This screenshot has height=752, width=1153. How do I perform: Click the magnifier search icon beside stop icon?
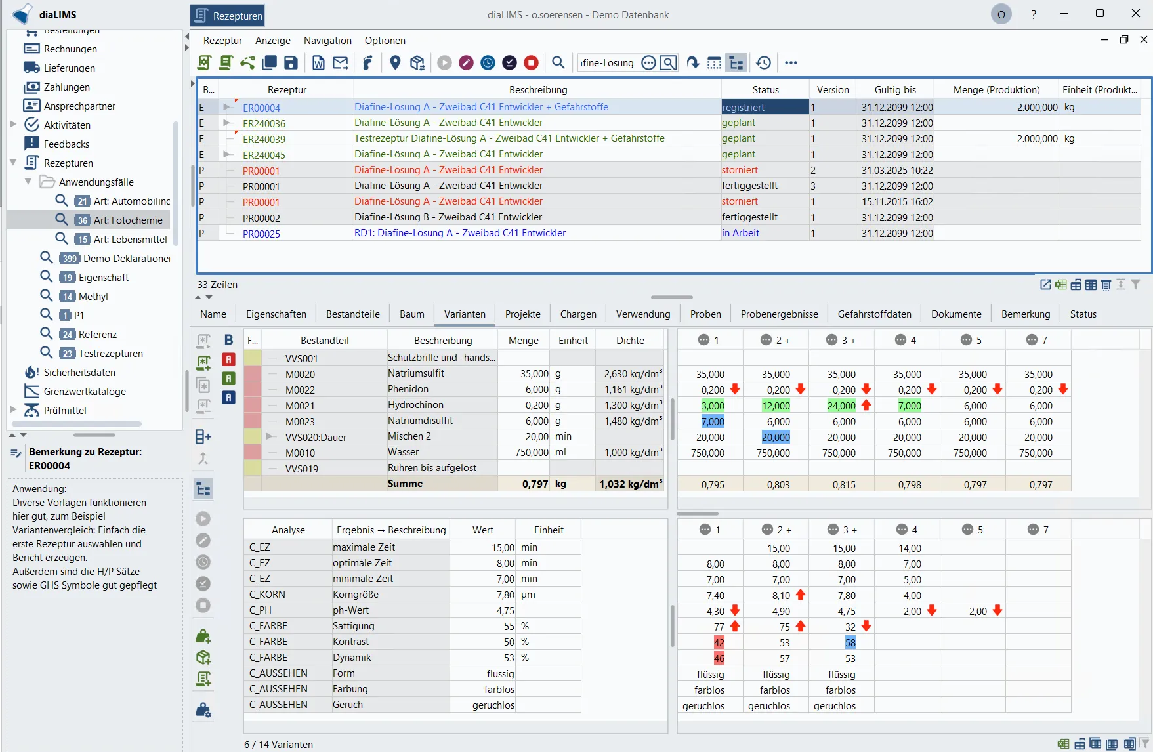558,62
